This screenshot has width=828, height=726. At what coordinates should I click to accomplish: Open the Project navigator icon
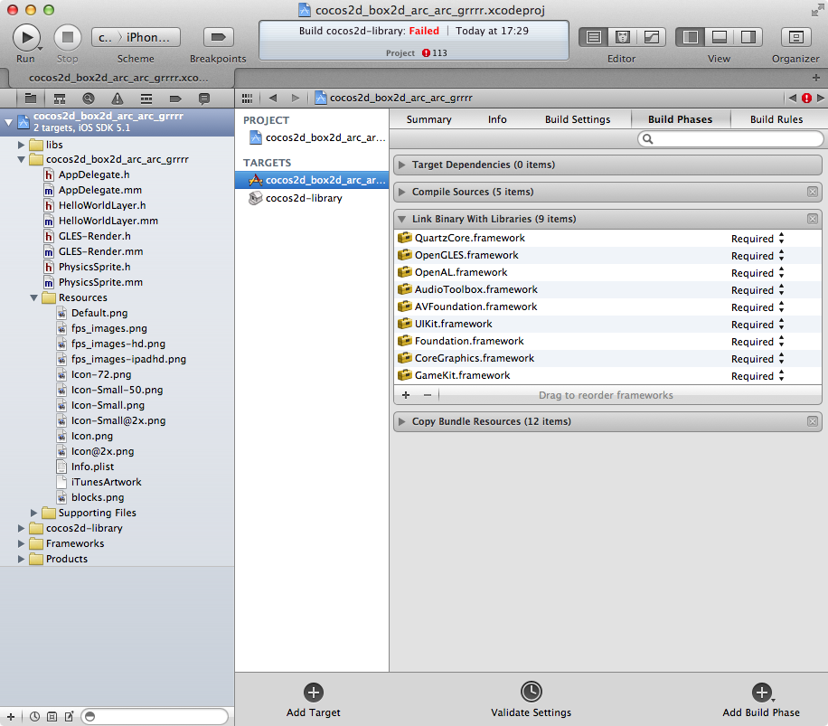click(31, 99)
